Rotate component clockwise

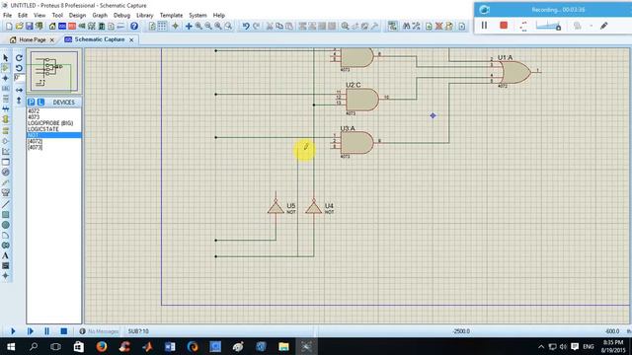(x=19, y=58)
